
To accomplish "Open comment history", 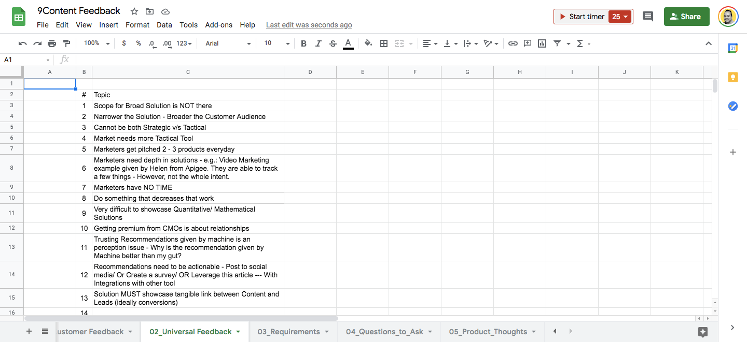I will click(648, 17).
